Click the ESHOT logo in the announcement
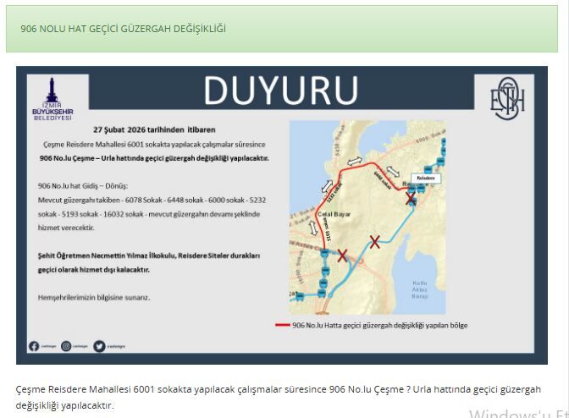The width and height of the screenshot is (569, 418). 507,99
